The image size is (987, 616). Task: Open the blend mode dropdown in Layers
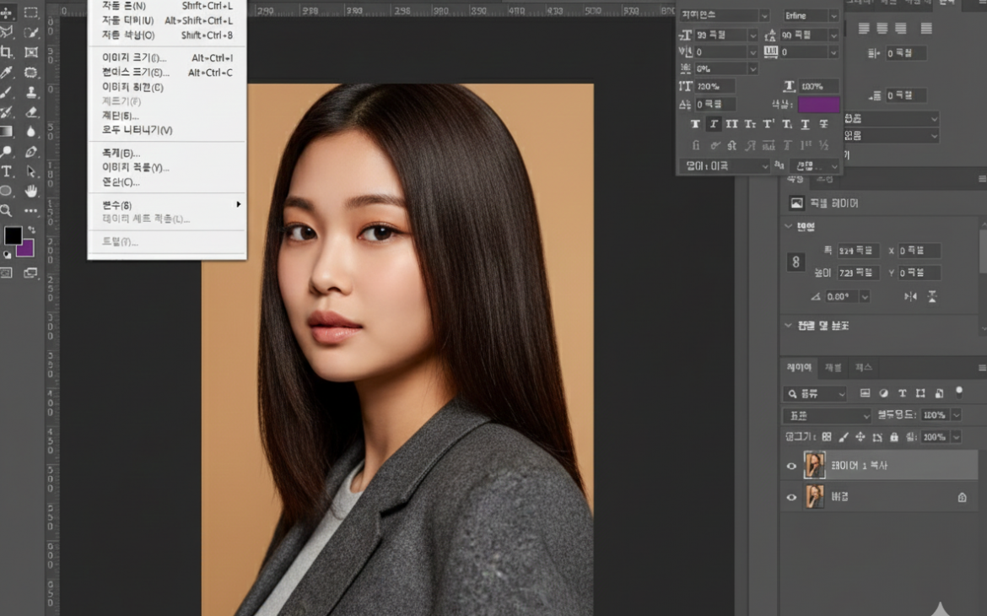tap(827, 415)
